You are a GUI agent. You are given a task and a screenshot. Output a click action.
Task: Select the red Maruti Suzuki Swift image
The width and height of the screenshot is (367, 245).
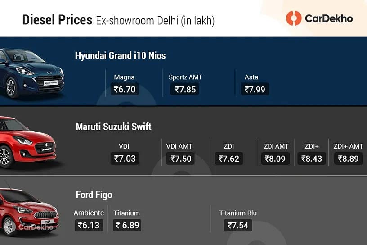tap(28, 142)
